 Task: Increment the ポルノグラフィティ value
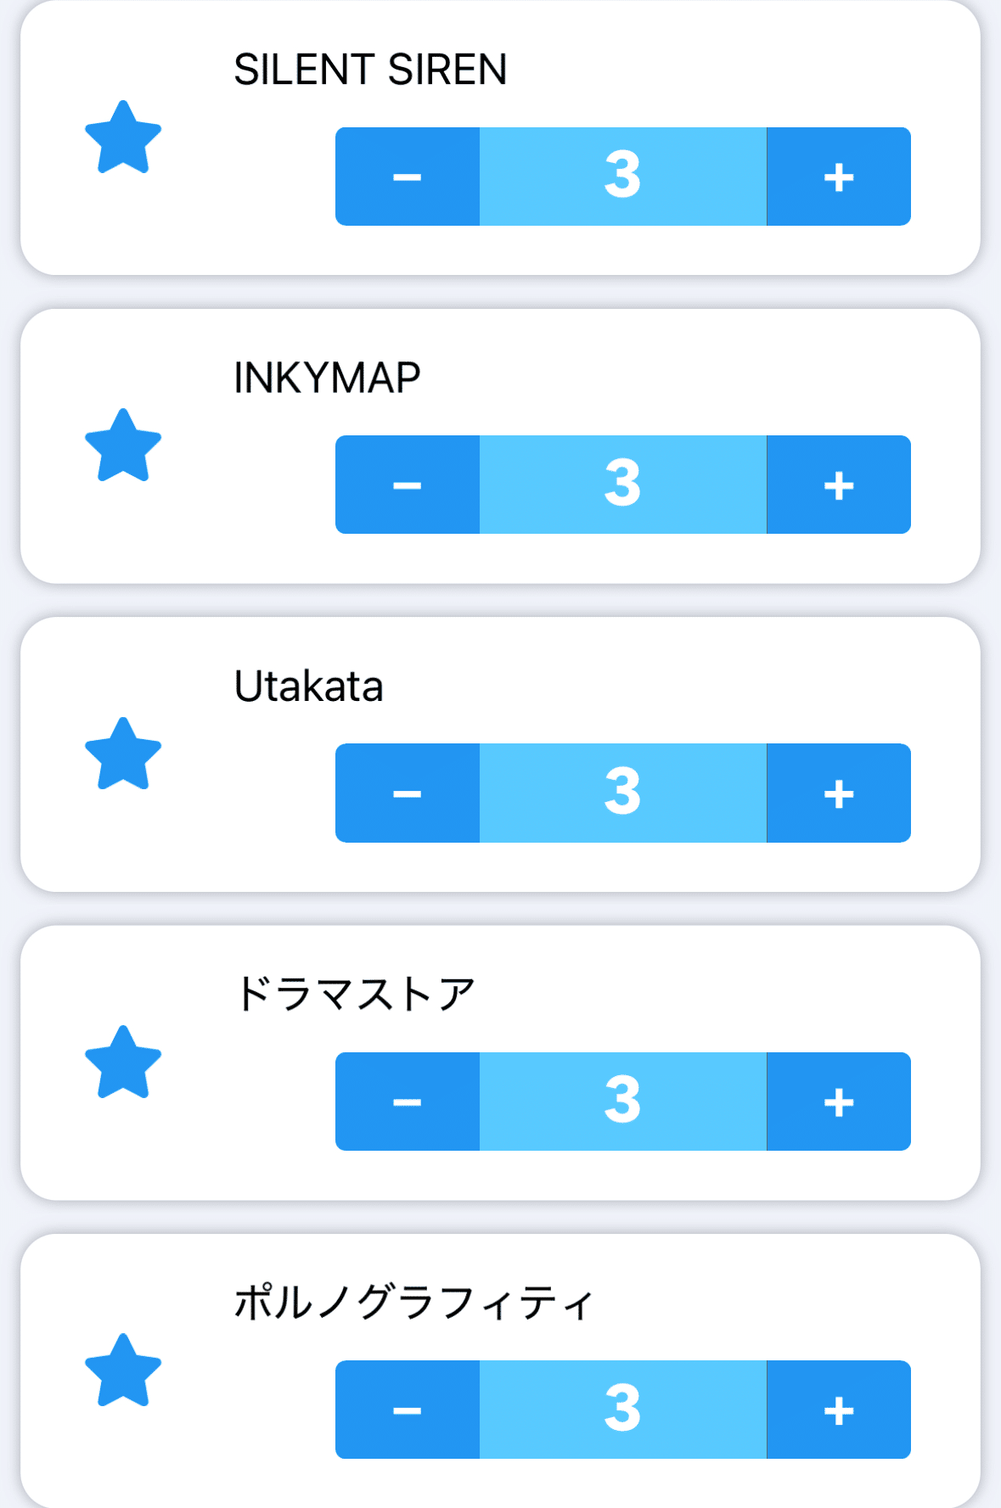point(838,1410)
